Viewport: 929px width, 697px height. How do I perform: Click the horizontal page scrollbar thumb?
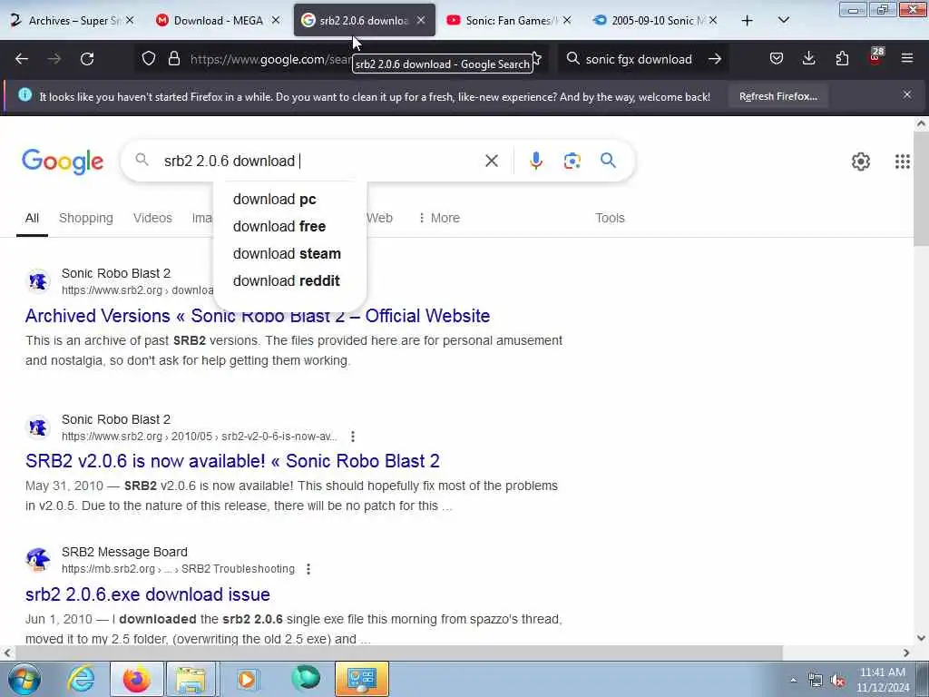399,653
